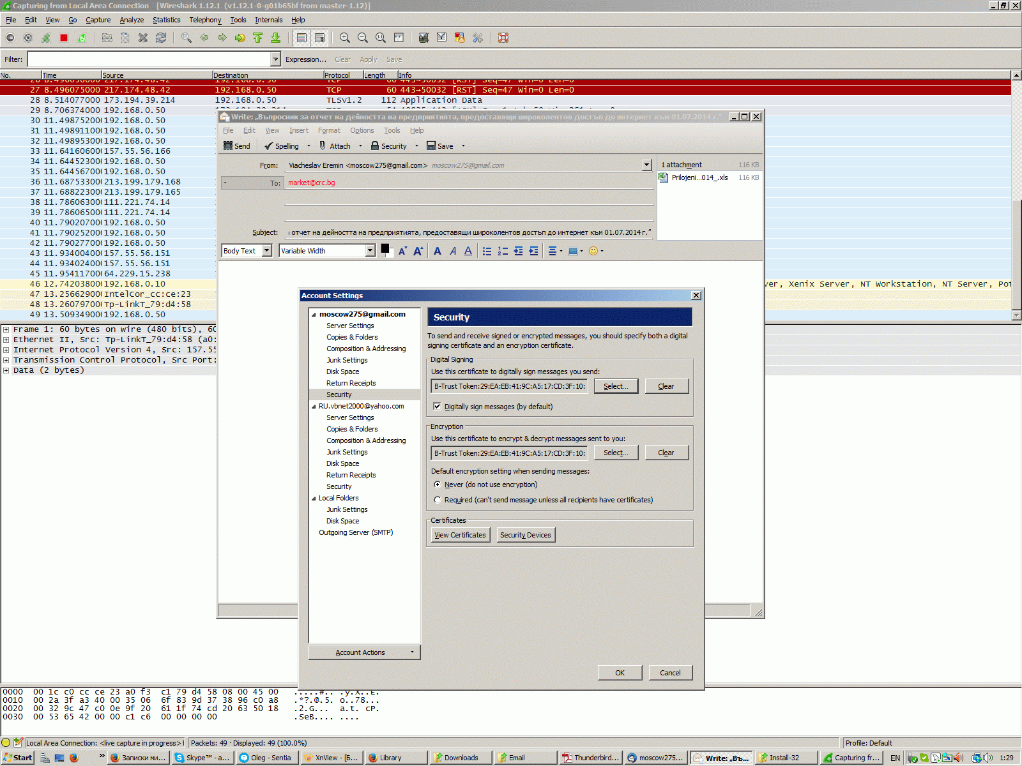Collapse the Local Folders tree node

314,498
